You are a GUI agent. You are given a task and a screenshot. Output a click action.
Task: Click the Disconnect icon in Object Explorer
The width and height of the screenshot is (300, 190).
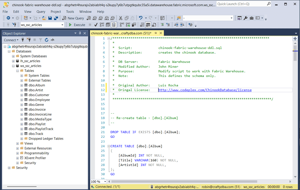(29, 40)
